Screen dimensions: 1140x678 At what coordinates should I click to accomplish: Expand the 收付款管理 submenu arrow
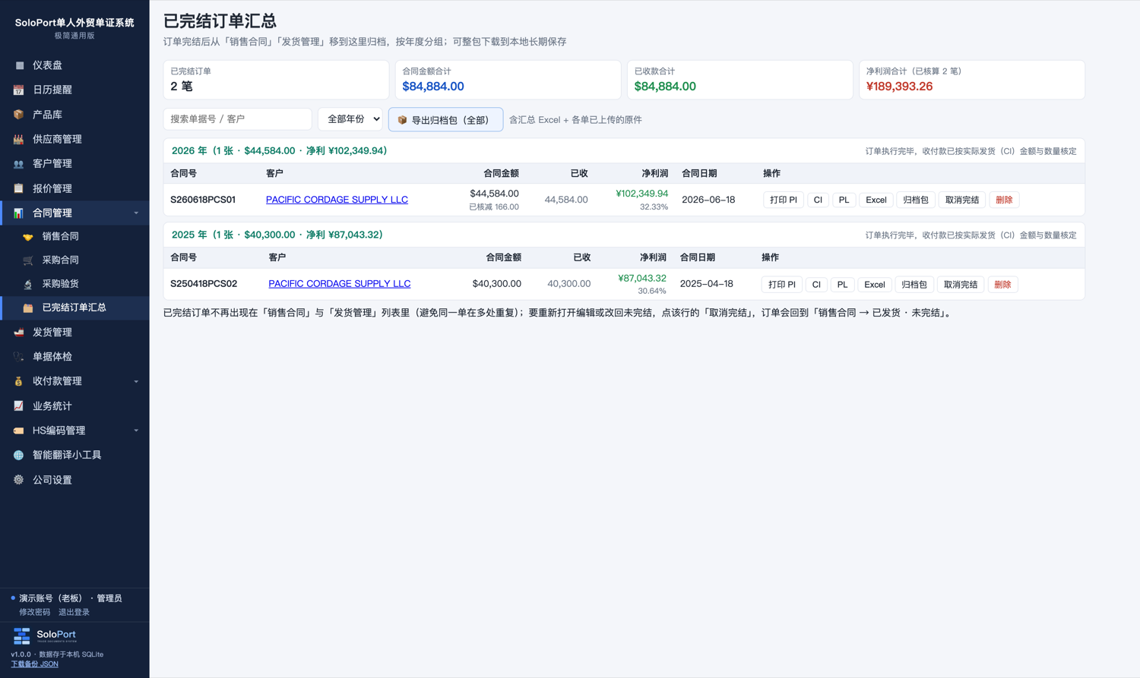coord(136,381)
